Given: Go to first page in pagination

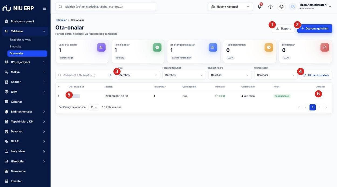Looking at the screenshot, I should 299,107.
